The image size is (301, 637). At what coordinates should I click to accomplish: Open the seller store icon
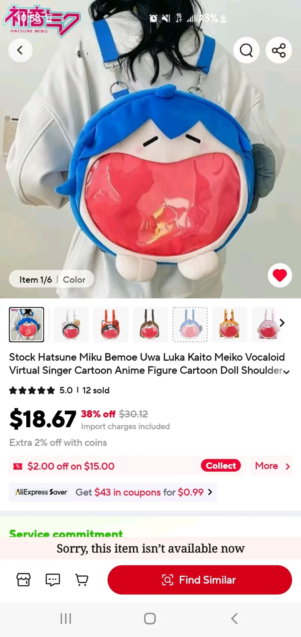click(23, 580)
